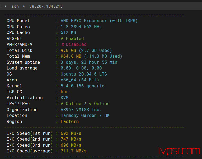Select the AMD EPYC Processor text
This screenshot has width=202, height=159.
coord(84,21)
